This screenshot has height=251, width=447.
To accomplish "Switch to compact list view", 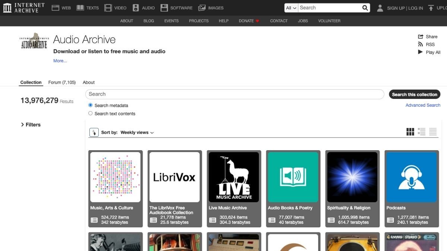I will coord(433,132).
